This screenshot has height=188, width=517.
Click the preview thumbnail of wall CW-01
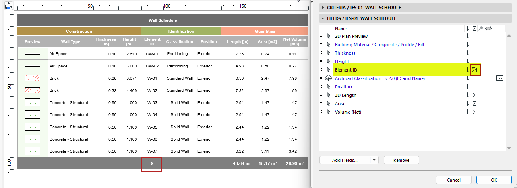(x=32, y=54)
